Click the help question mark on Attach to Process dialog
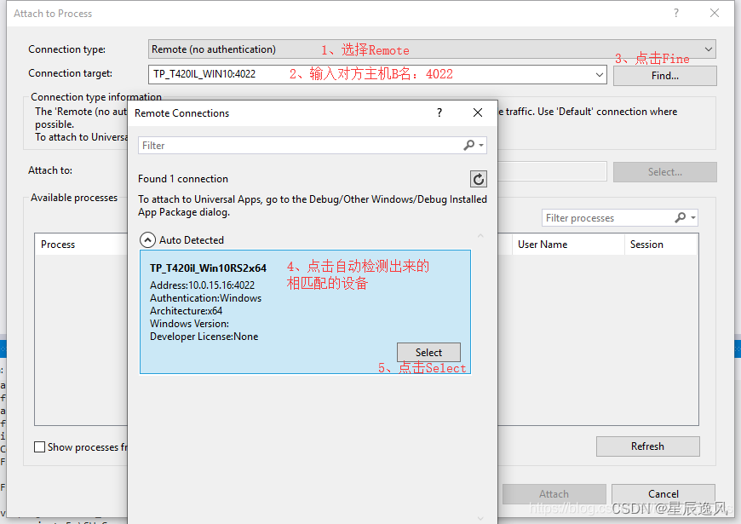This screenshot has width=741, height=524. tap(675, 13)
